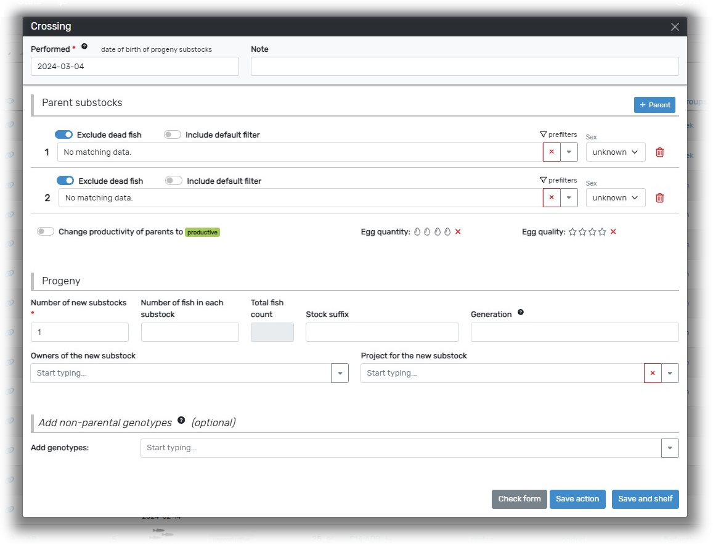Clear the project for new substock field
This screenshot has height=544, width=713.
652,373
